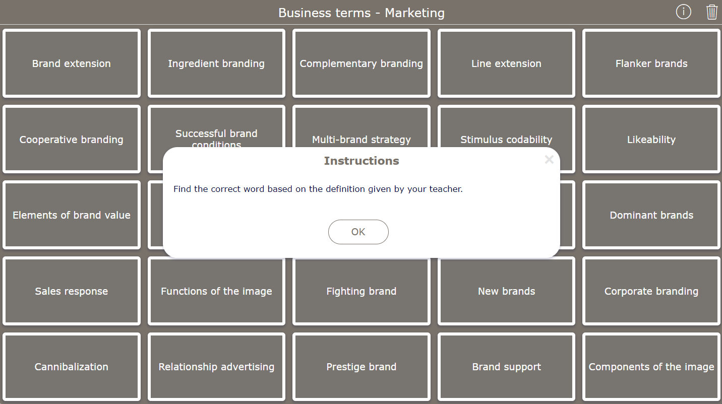
Task: Click the Cannibalization card
Action: coord(72,367)
